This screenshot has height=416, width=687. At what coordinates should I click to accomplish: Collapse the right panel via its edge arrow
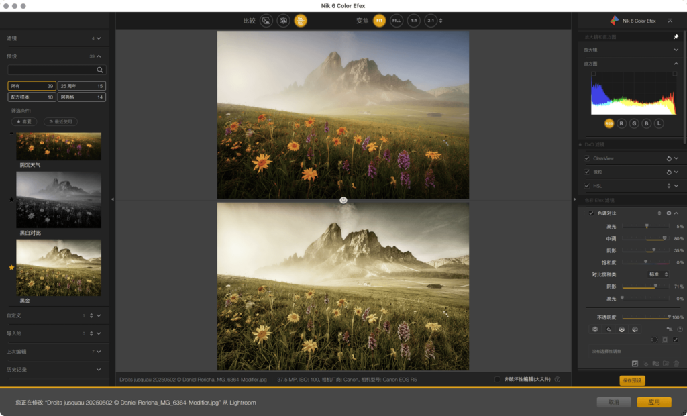click(575, 199)
